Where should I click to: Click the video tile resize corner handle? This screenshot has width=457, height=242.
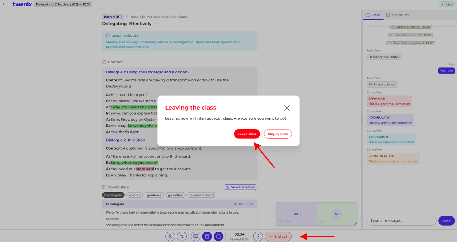(x=355, y=224)
